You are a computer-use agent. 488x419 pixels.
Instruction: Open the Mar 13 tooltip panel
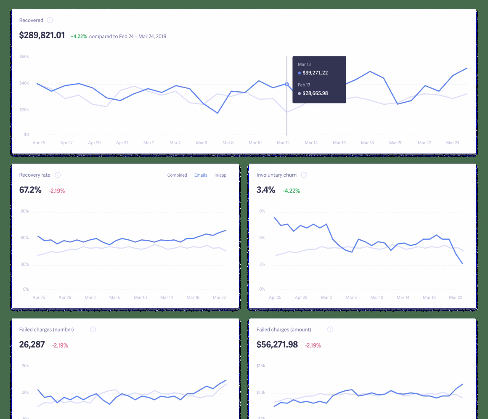(x=319, y=79)
